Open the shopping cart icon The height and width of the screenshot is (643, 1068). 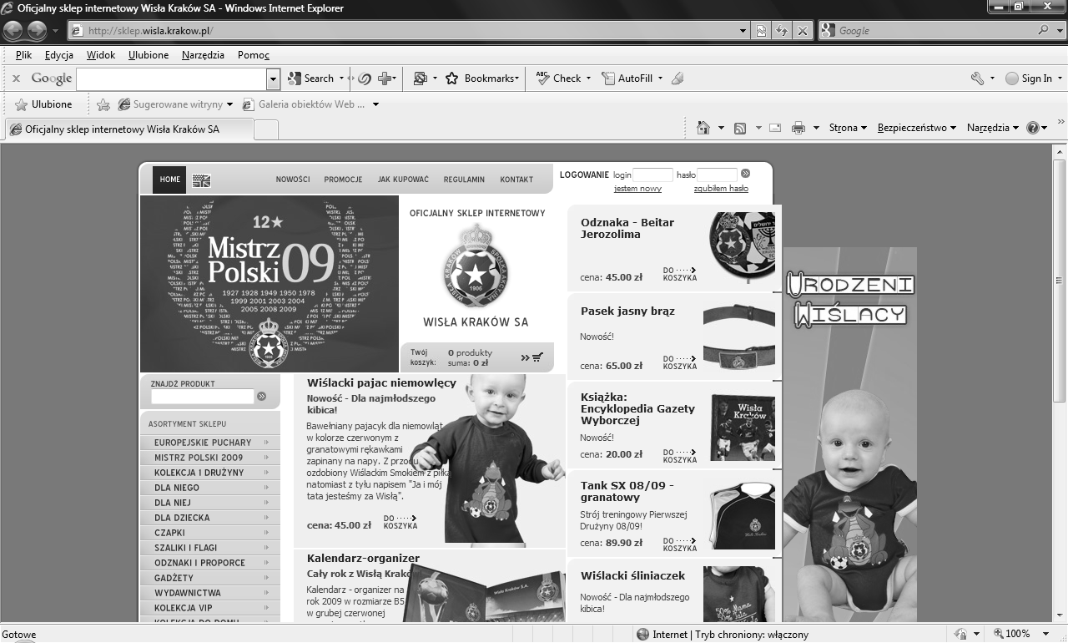pos(537,357)
